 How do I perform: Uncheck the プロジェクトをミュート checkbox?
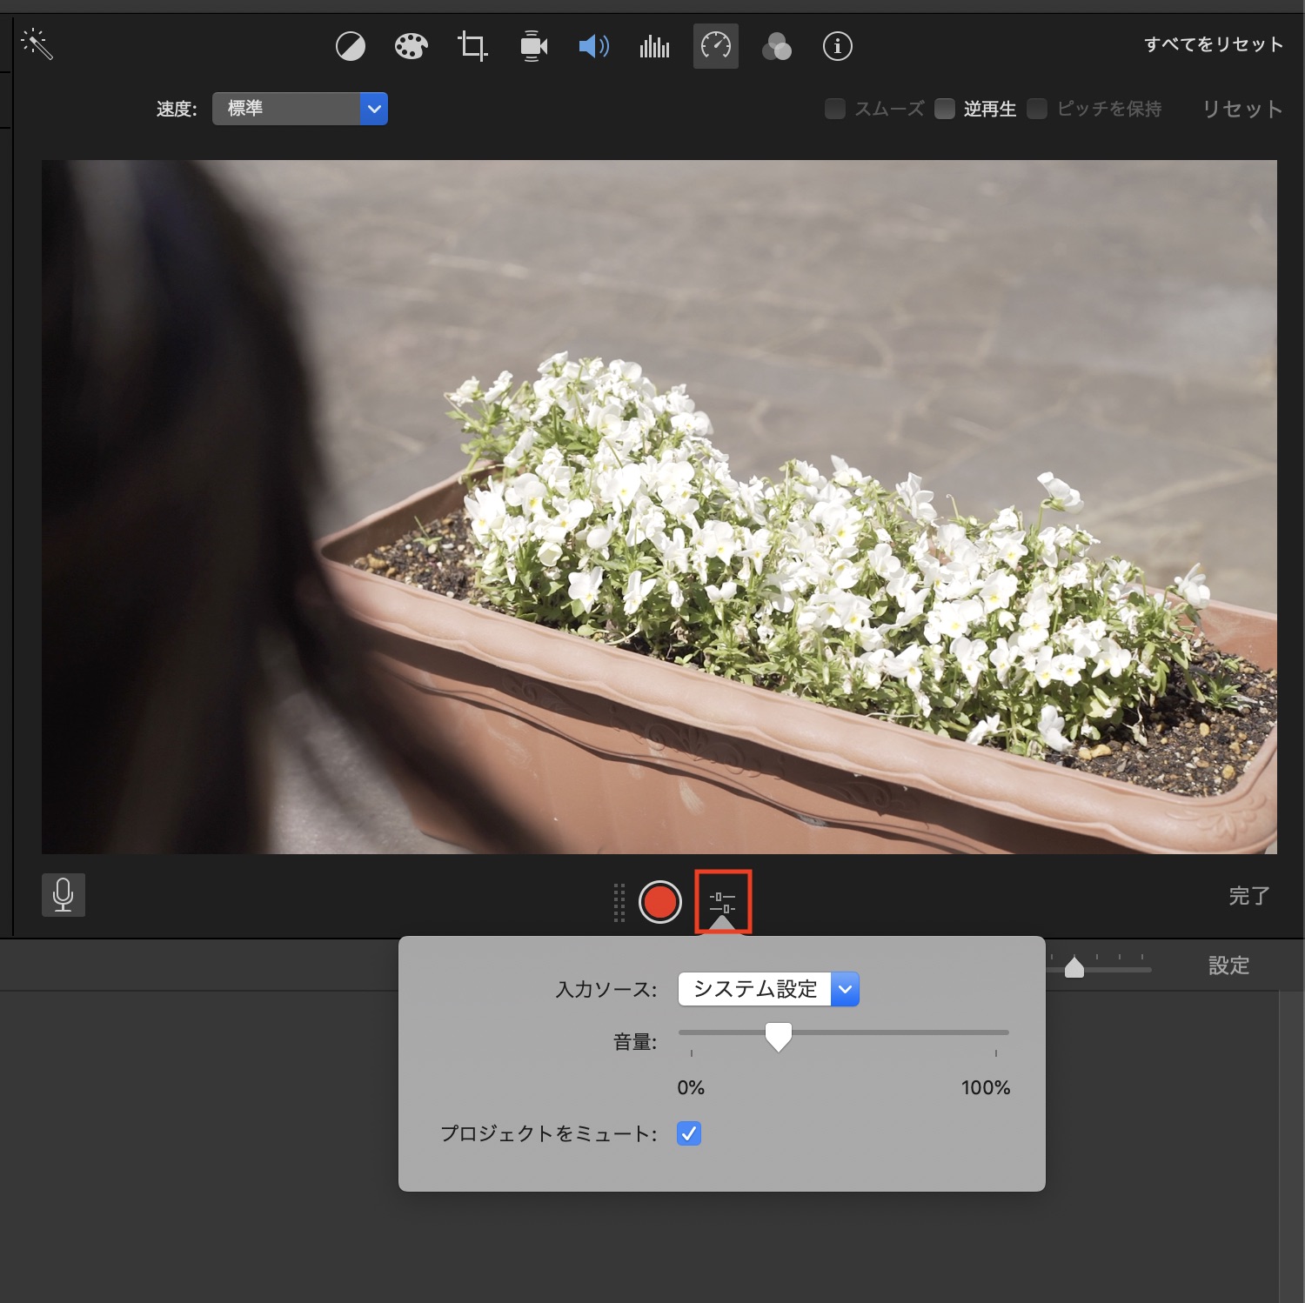pyautogui.click(x=688, y=1133)
